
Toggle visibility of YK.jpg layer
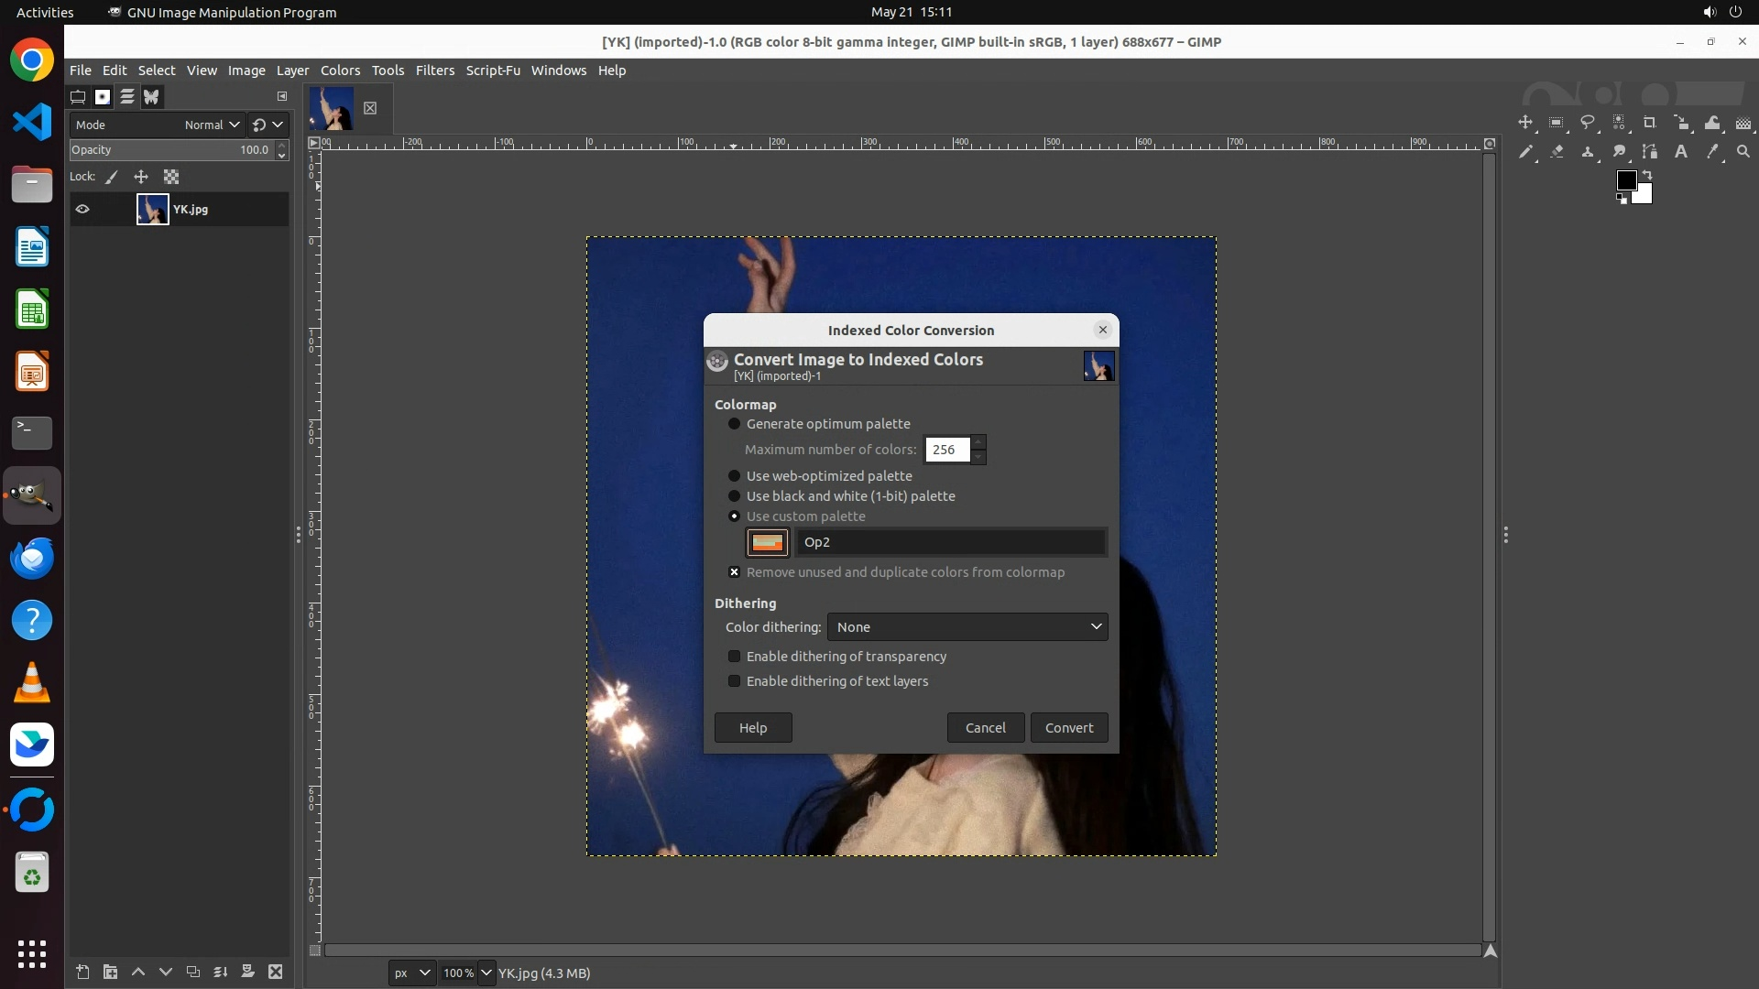[x=82, y=210]
